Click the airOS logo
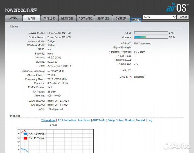The width and height of the screenshot is (194, 153). pyautogui.click(x=177, y=7)
